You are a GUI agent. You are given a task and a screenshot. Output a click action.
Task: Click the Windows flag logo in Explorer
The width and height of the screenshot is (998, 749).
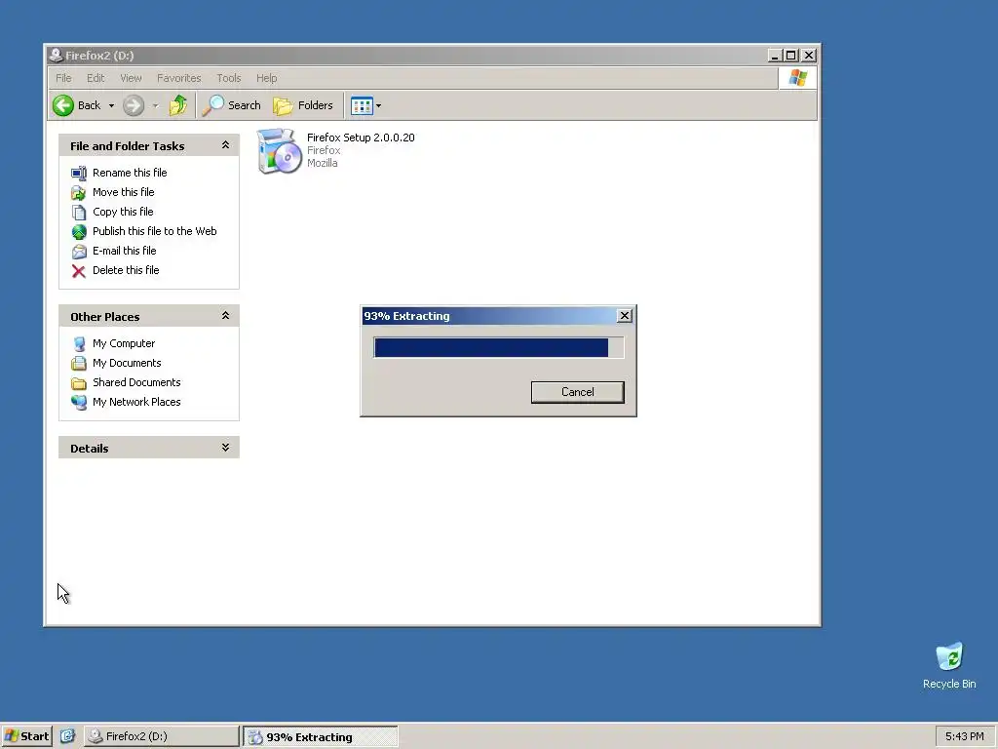pyautogui.click(x=797, y=78)
